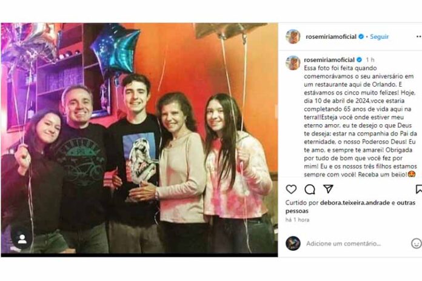
Task: Show tagged people icon on the photo
Action: 22,239
